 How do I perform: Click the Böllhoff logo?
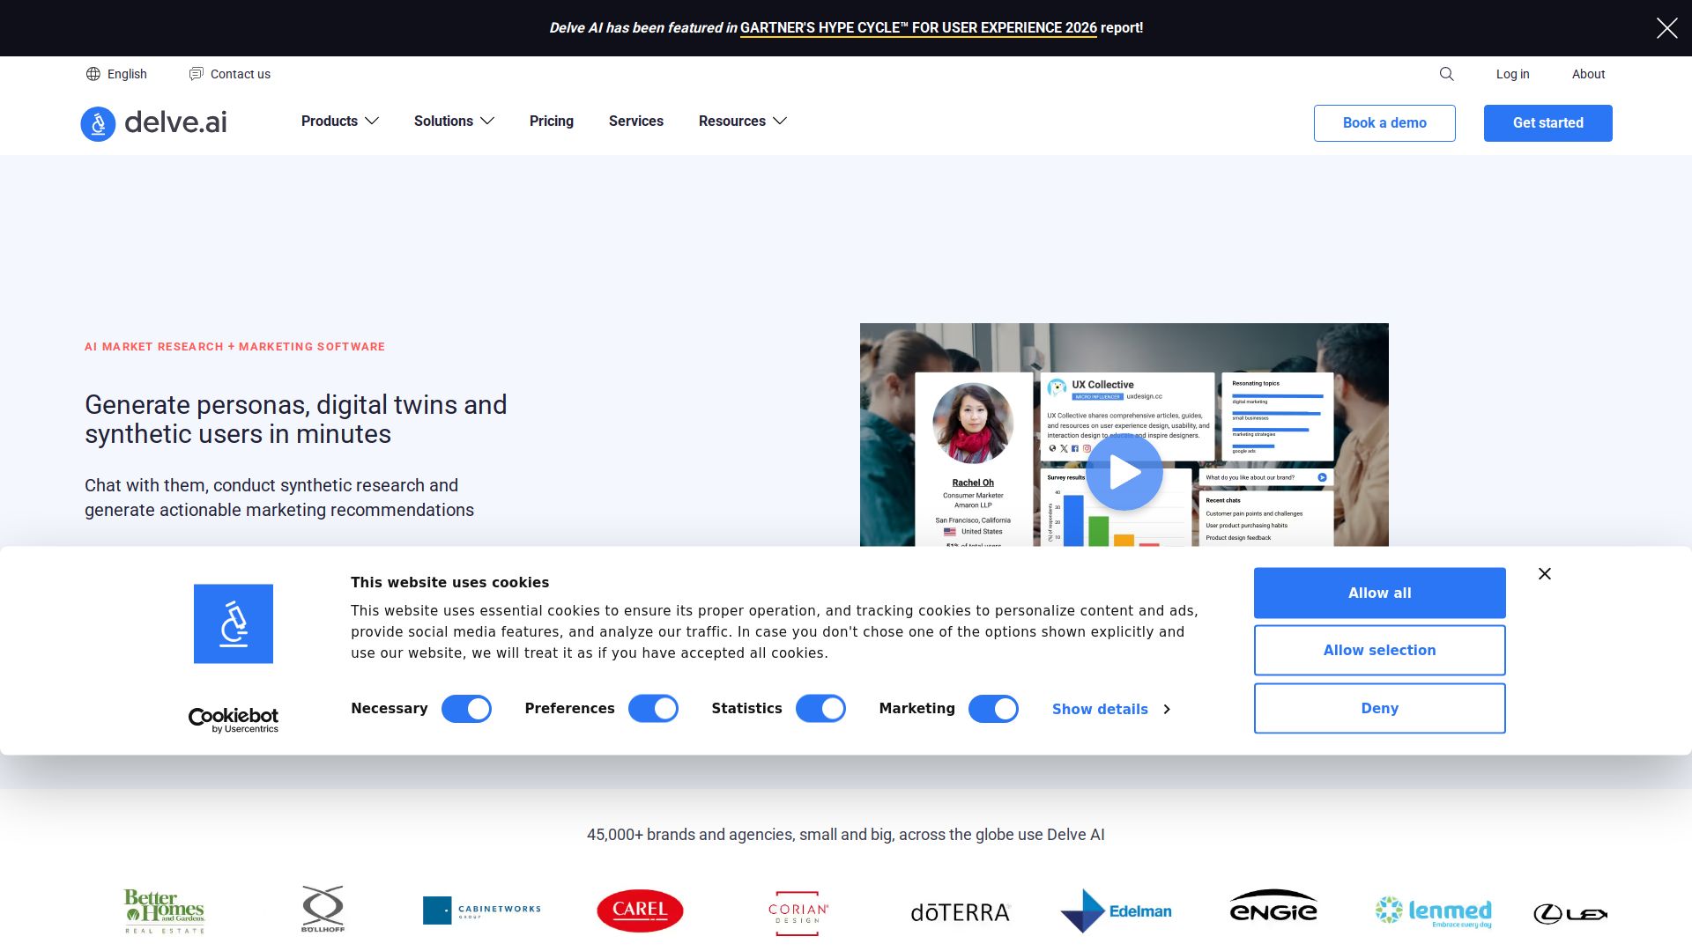click(x=323, y=910)
